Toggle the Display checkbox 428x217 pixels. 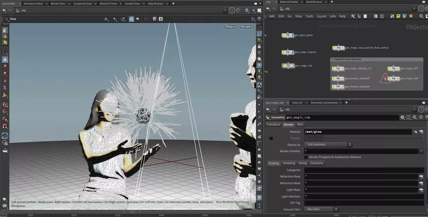(271, 138)
